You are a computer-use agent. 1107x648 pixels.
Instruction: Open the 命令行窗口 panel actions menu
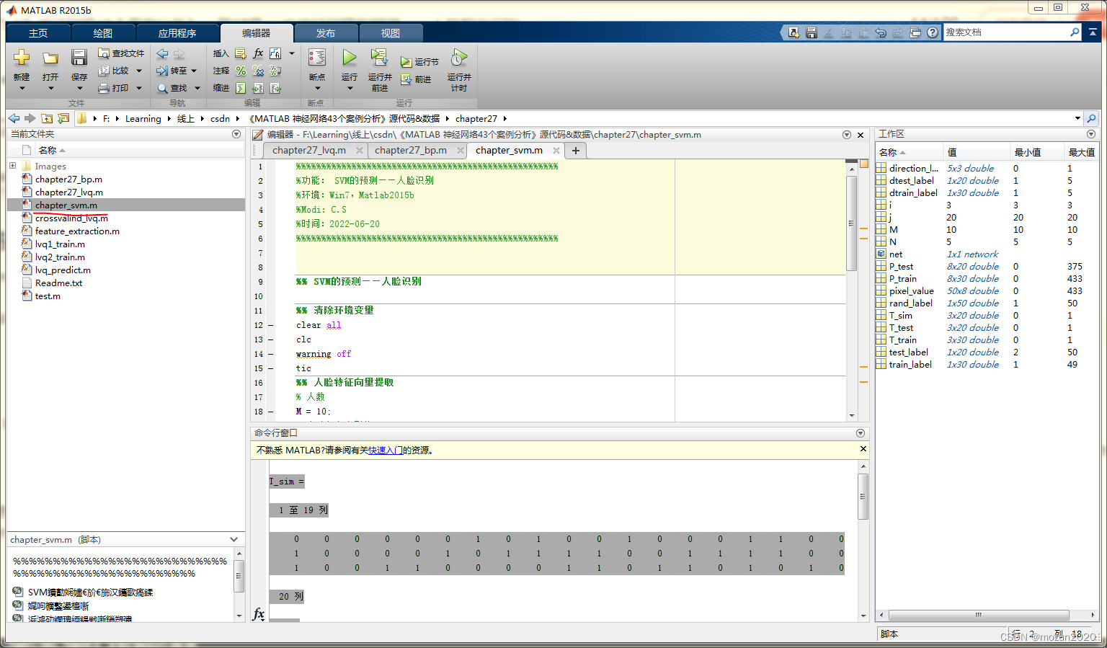tap(860, 433)
